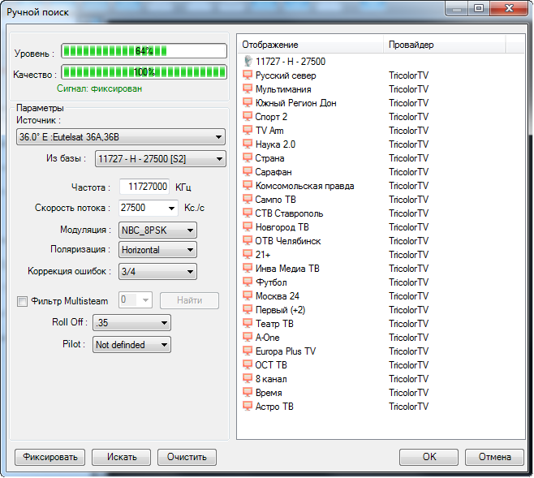Expand the Из базы transponder dropdown

coord(160,159)
